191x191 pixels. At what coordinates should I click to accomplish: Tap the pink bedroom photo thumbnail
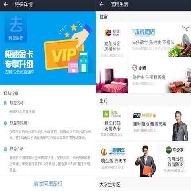click(x=112, y=80)
